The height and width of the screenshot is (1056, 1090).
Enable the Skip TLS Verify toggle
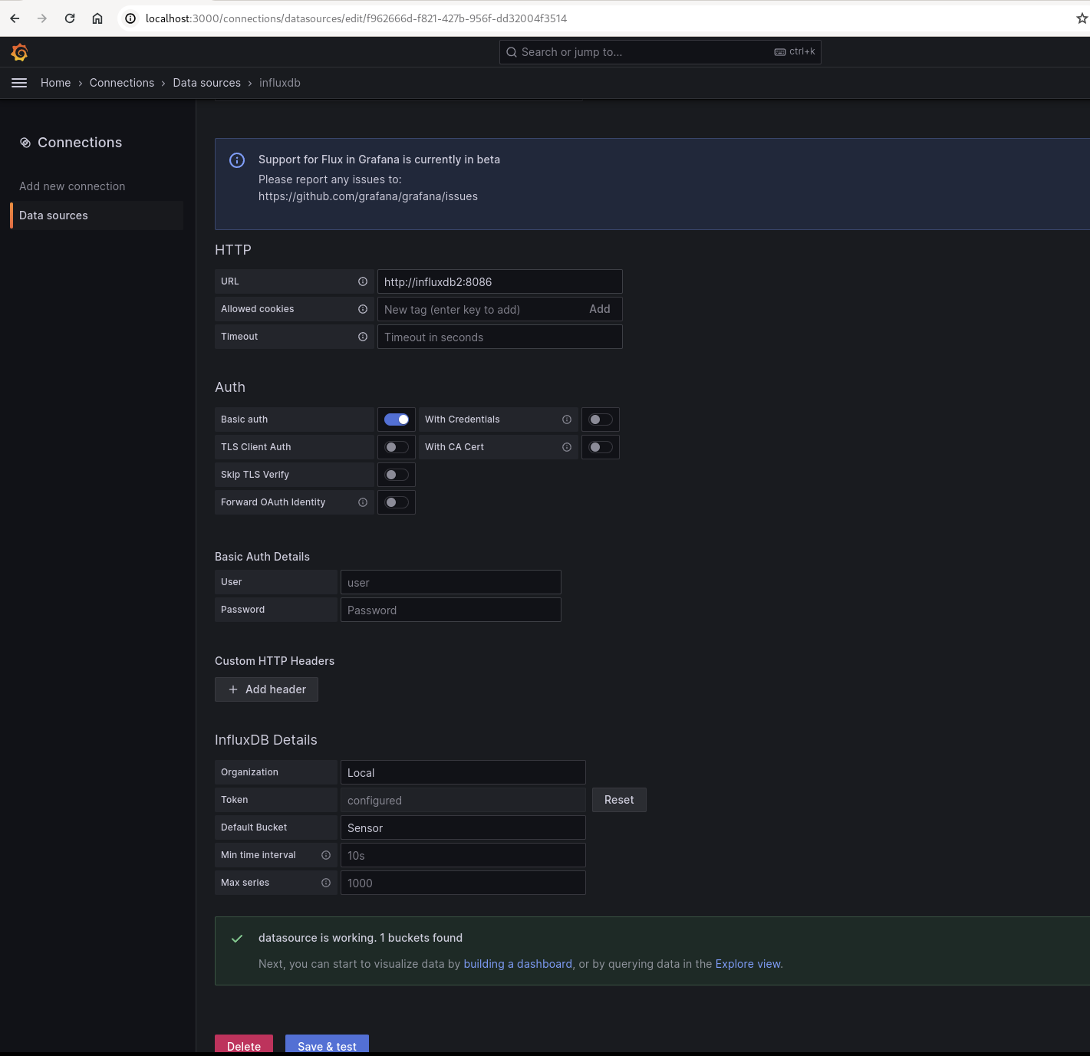[397, 475]
